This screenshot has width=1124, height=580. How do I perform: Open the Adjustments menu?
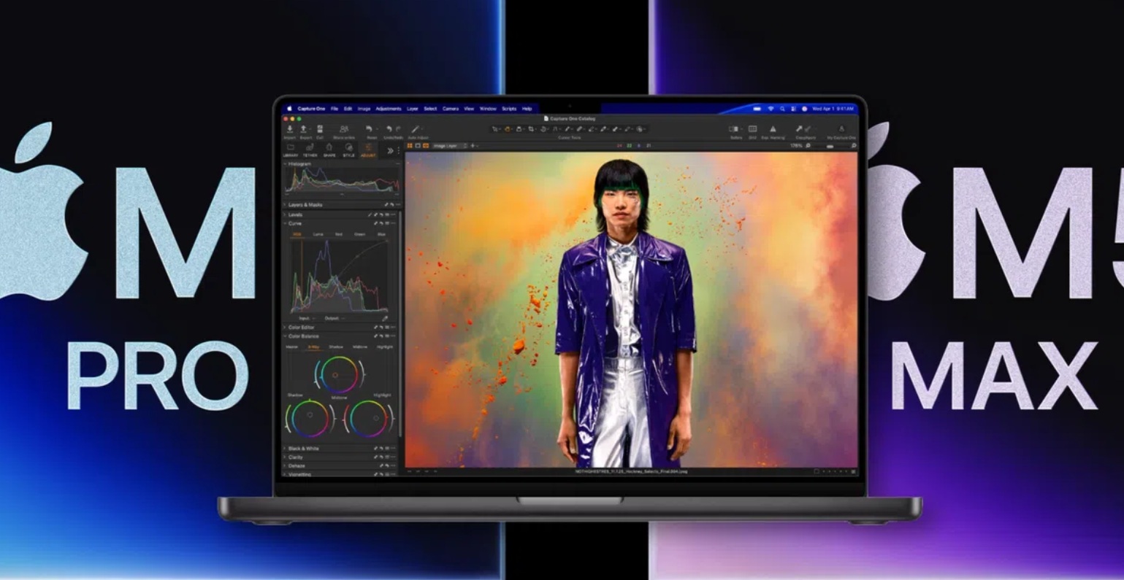[x=389, y=107]
